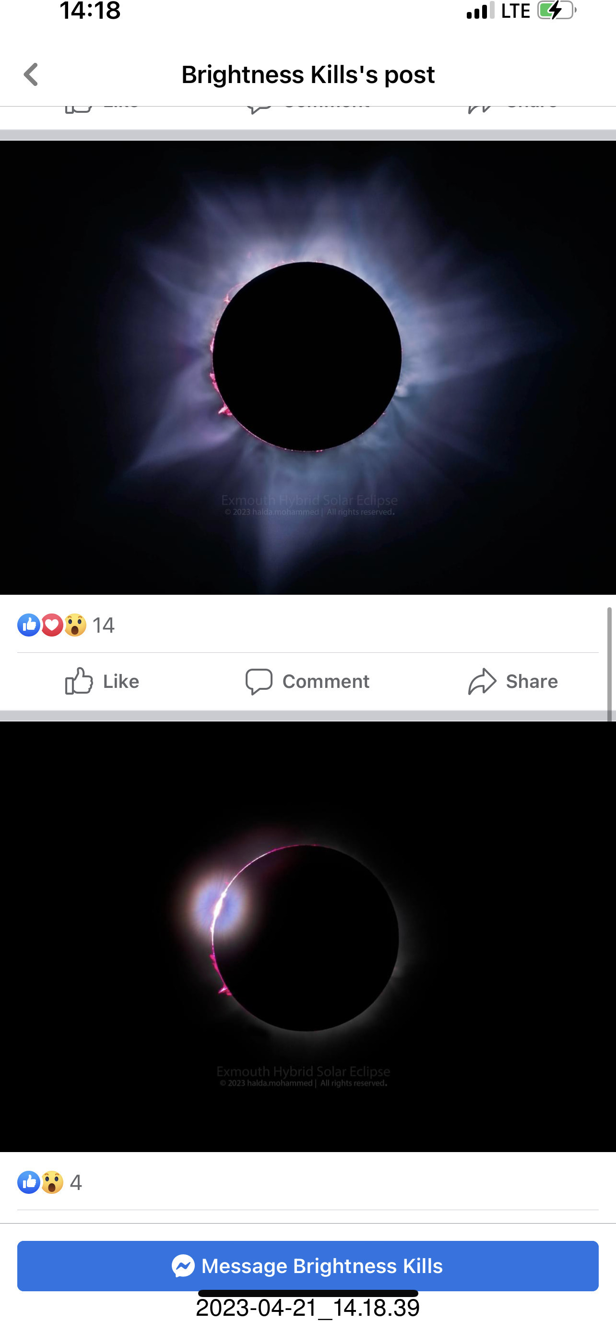
Task: Tap the back chevron in header
Action: [x=31, y=74]
